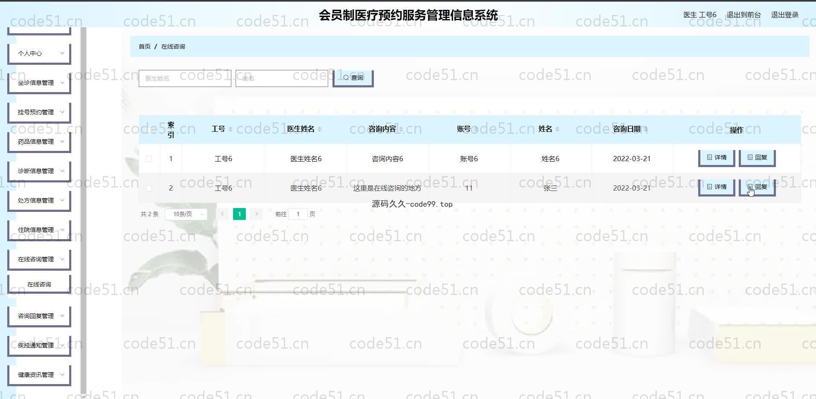Screen dimensions: 816x399
Task: Tick the checkbox for row 2
Action: point(149,188)
